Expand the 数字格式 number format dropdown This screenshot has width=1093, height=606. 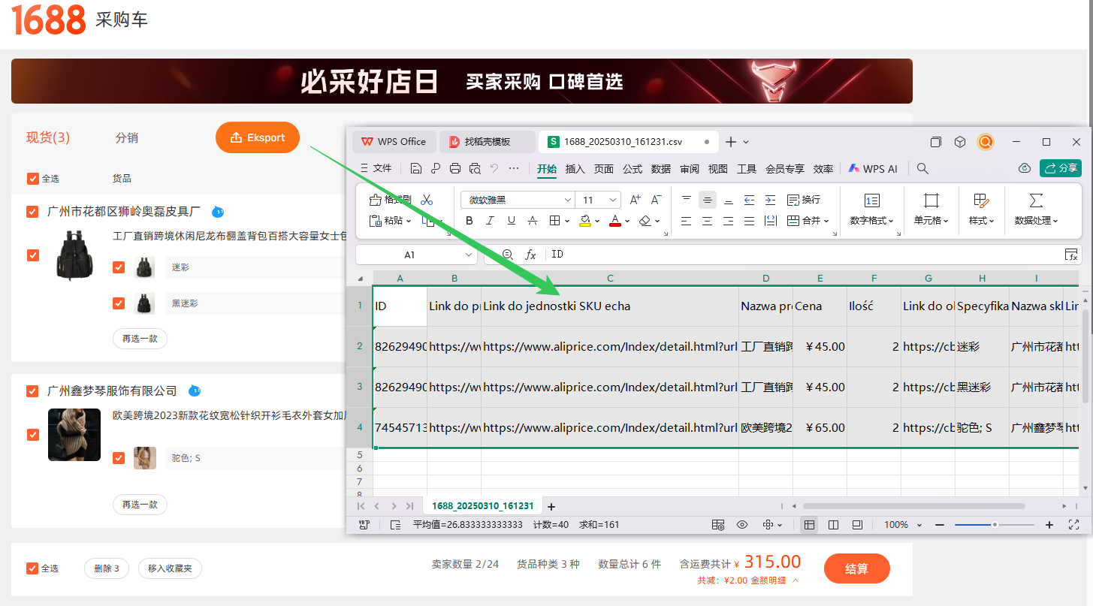point(872,221)
